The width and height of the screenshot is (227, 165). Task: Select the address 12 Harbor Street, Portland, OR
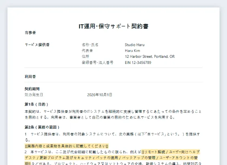[150, 57]
